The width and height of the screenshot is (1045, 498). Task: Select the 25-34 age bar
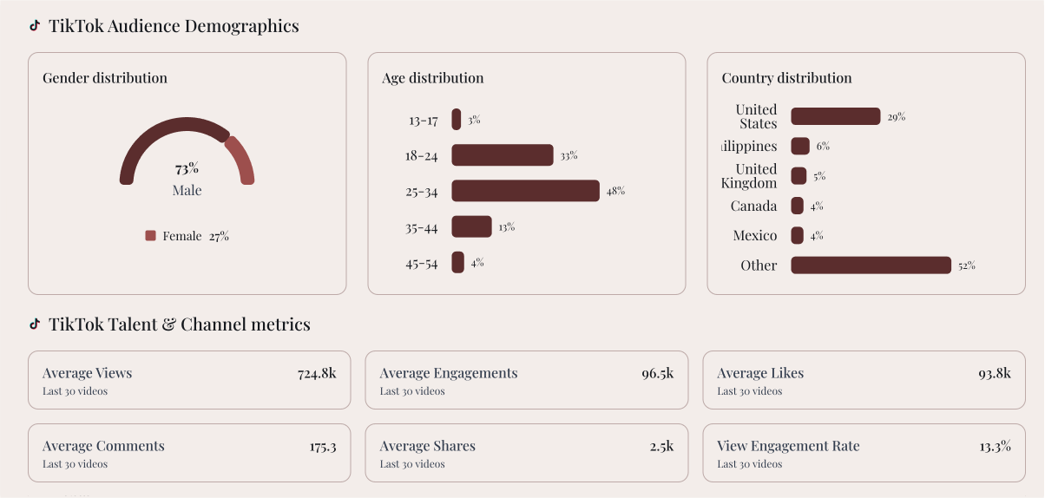525,191
